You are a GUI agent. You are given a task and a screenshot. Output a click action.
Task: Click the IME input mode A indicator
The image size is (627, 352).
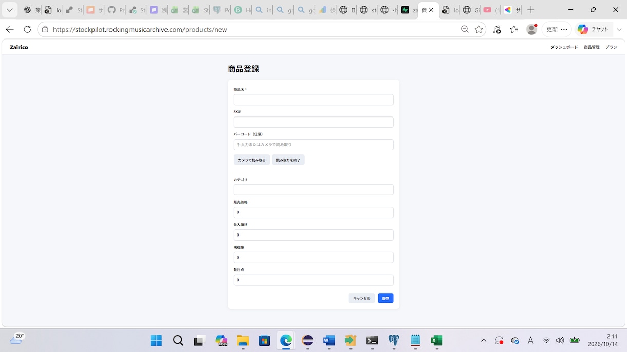tap(531, 340)
